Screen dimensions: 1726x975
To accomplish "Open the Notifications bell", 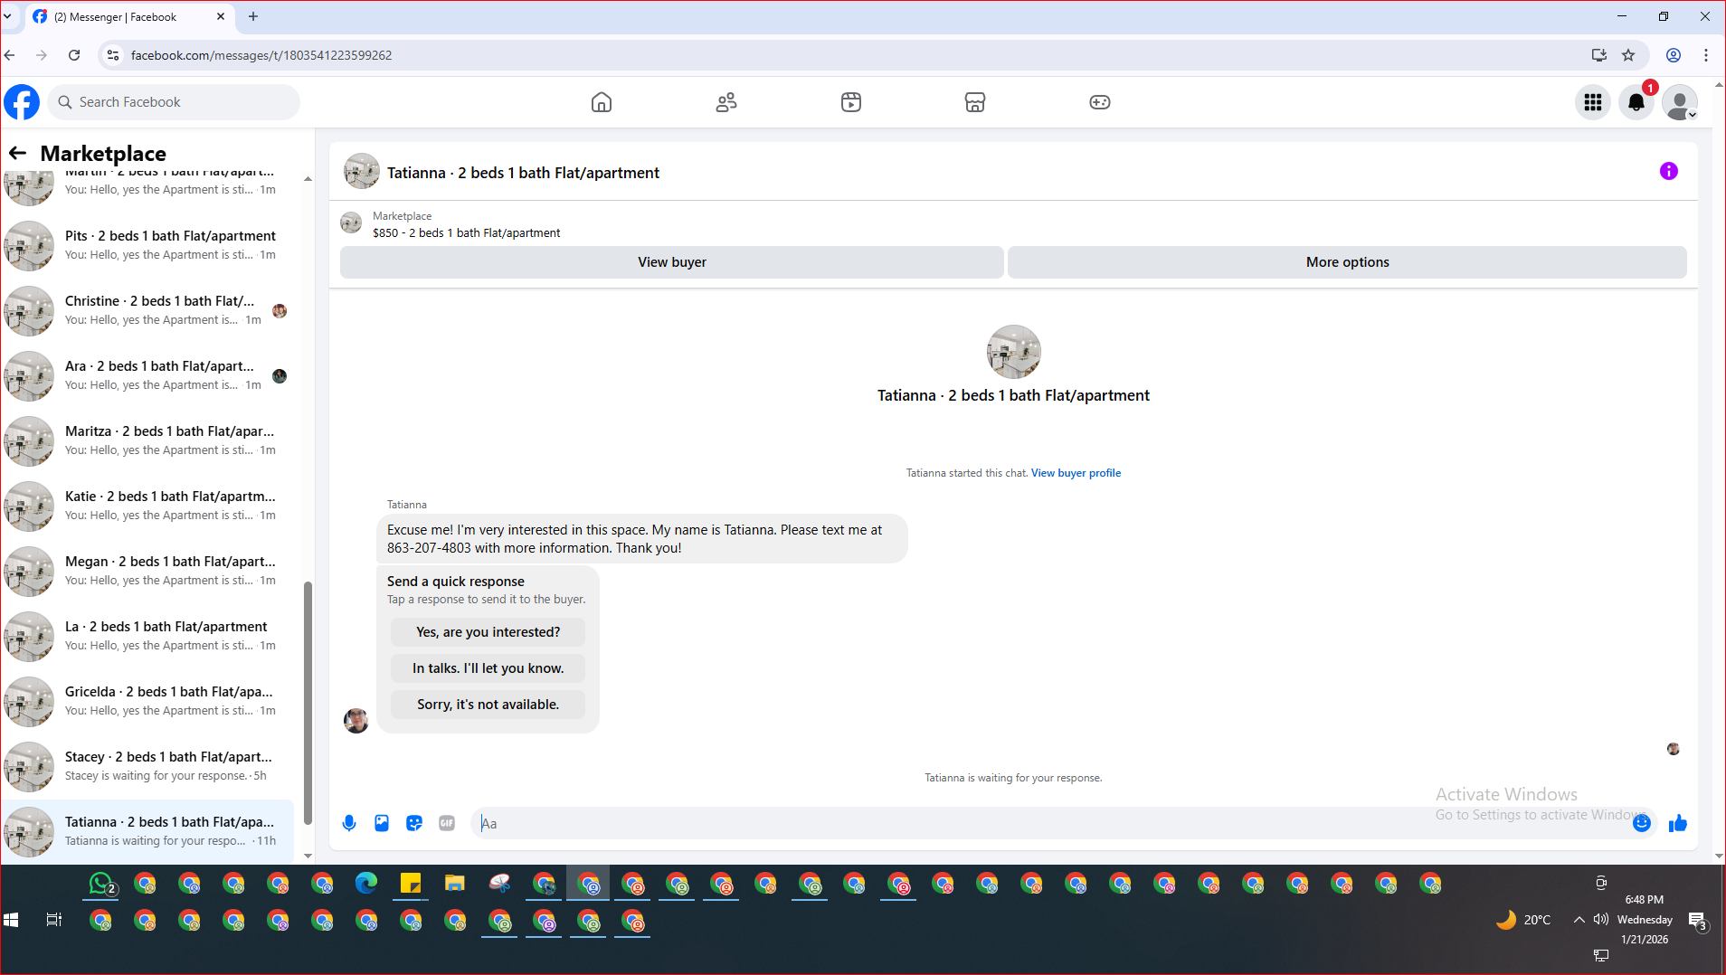I will pyautogui.click(x=1636, y=102).
